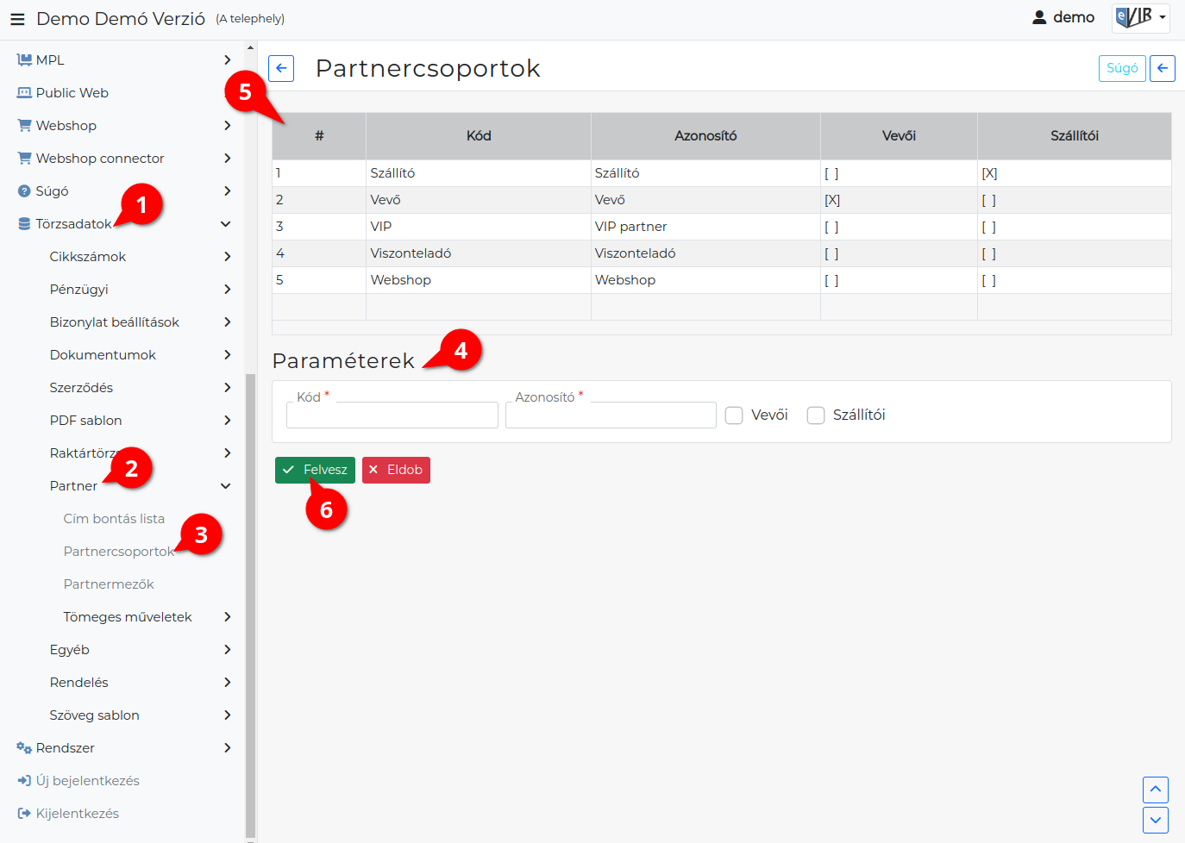1185x843 pixels.
Task: Open Cím bontás lista menu item
Action: [114, 519]
